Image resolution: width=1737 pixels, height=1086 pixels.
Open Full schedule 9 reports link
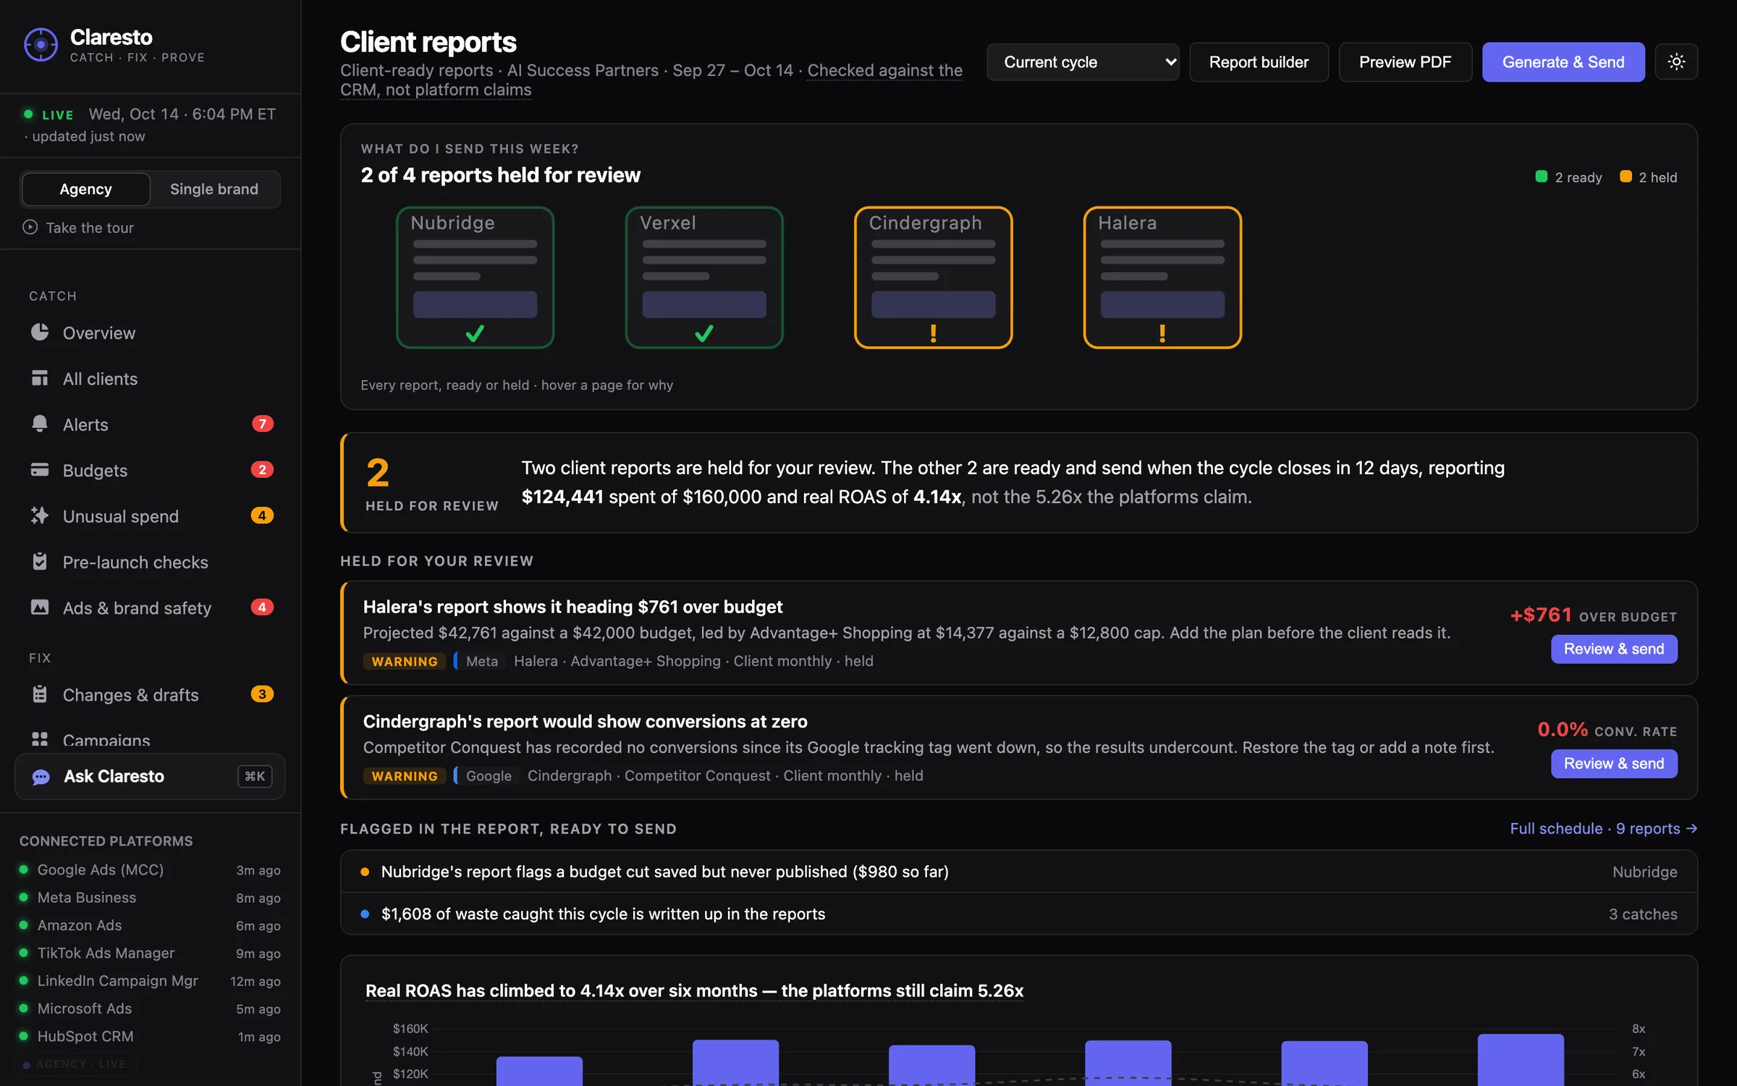[1604, 828]
